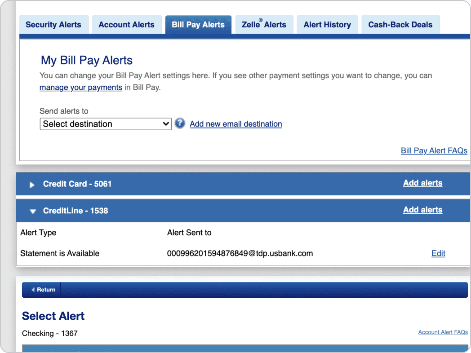Viewport: 471px width, 353px height.
Task: Click the Return button
Action: (x=43, y=290)
